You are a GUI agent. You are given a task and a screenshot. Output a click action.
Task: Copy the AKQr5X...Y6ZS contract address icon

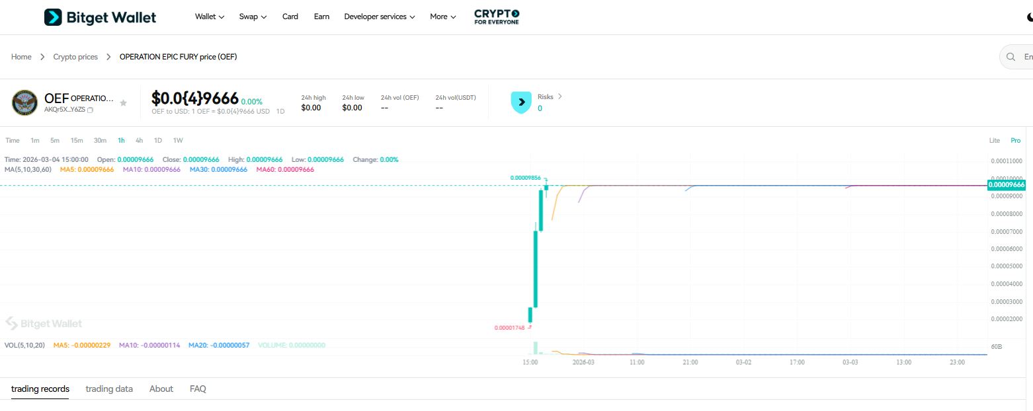click(x=91, y=110)
